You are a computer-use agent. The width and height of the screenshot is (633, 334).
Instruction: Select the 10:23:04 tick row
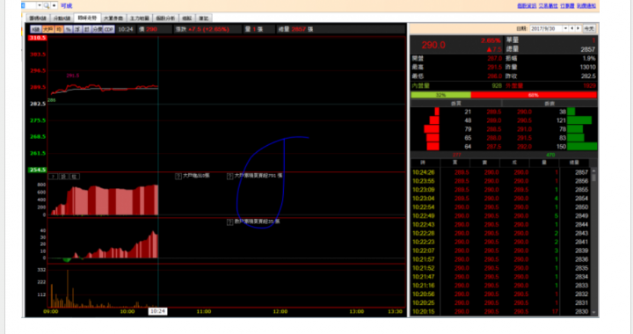[500, 199]
